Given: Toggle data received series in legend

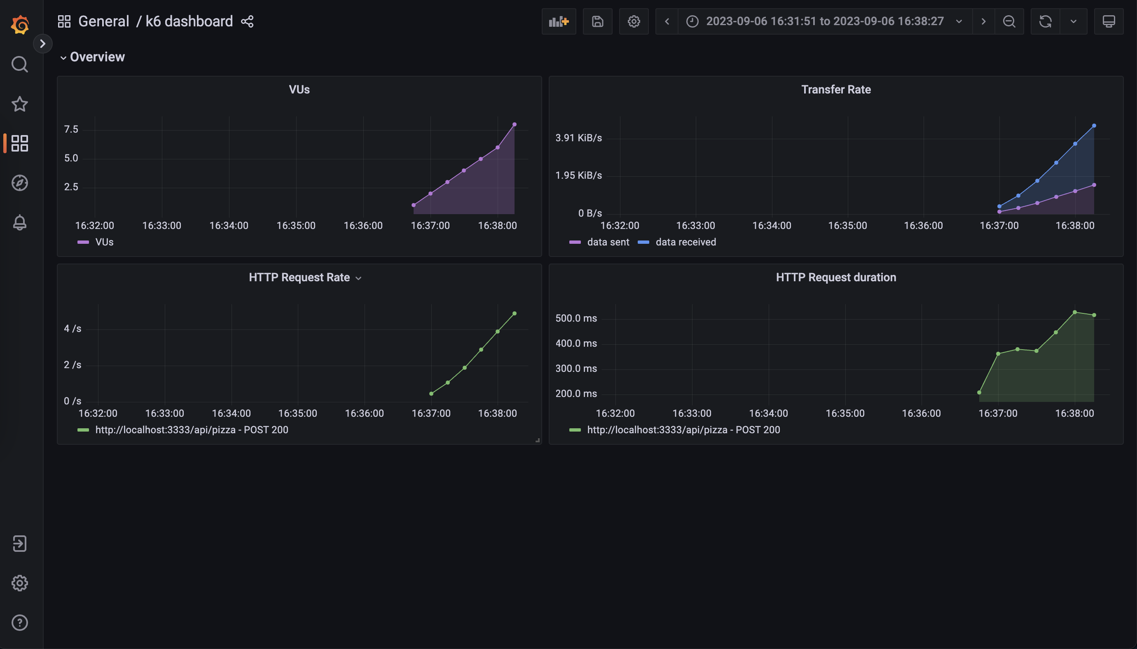Looking at the screenshot, I should tap(685, 242).
